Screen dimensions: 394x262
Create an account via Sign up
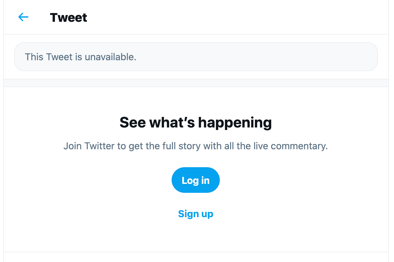[195, 214]
